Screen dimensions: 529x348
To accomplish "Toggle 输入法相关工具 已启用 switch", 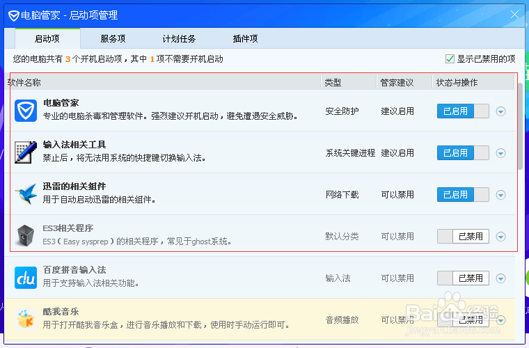I will [x=463, y=152].
